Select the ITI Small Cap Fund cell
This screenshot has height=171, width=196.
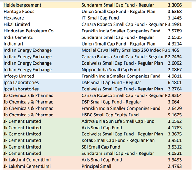[x=100, y=18]
